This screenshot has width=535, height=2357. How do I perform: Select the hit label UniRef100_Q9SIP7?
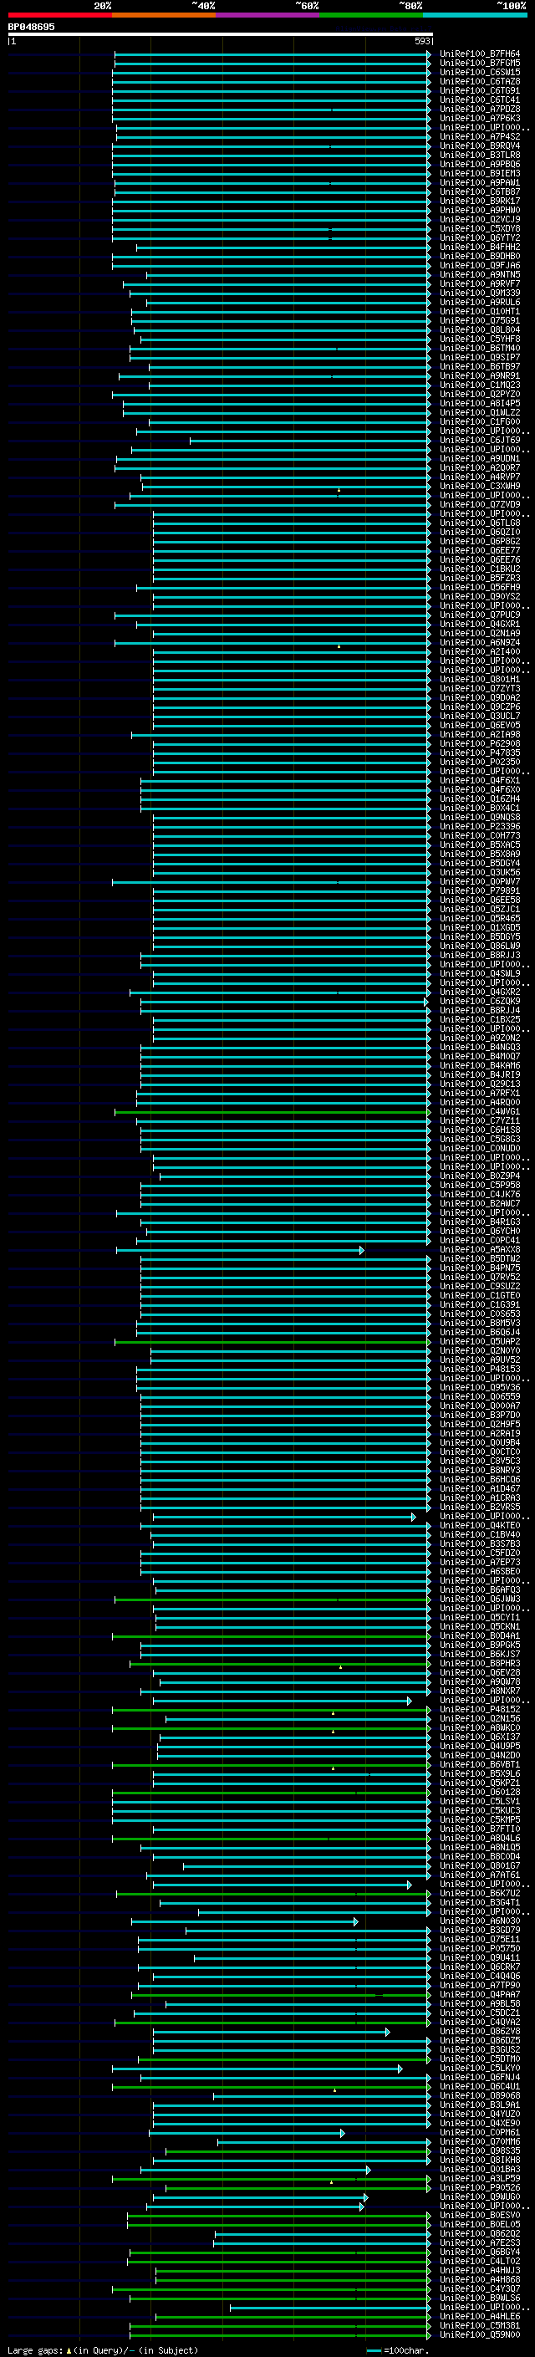click(480, 357)
